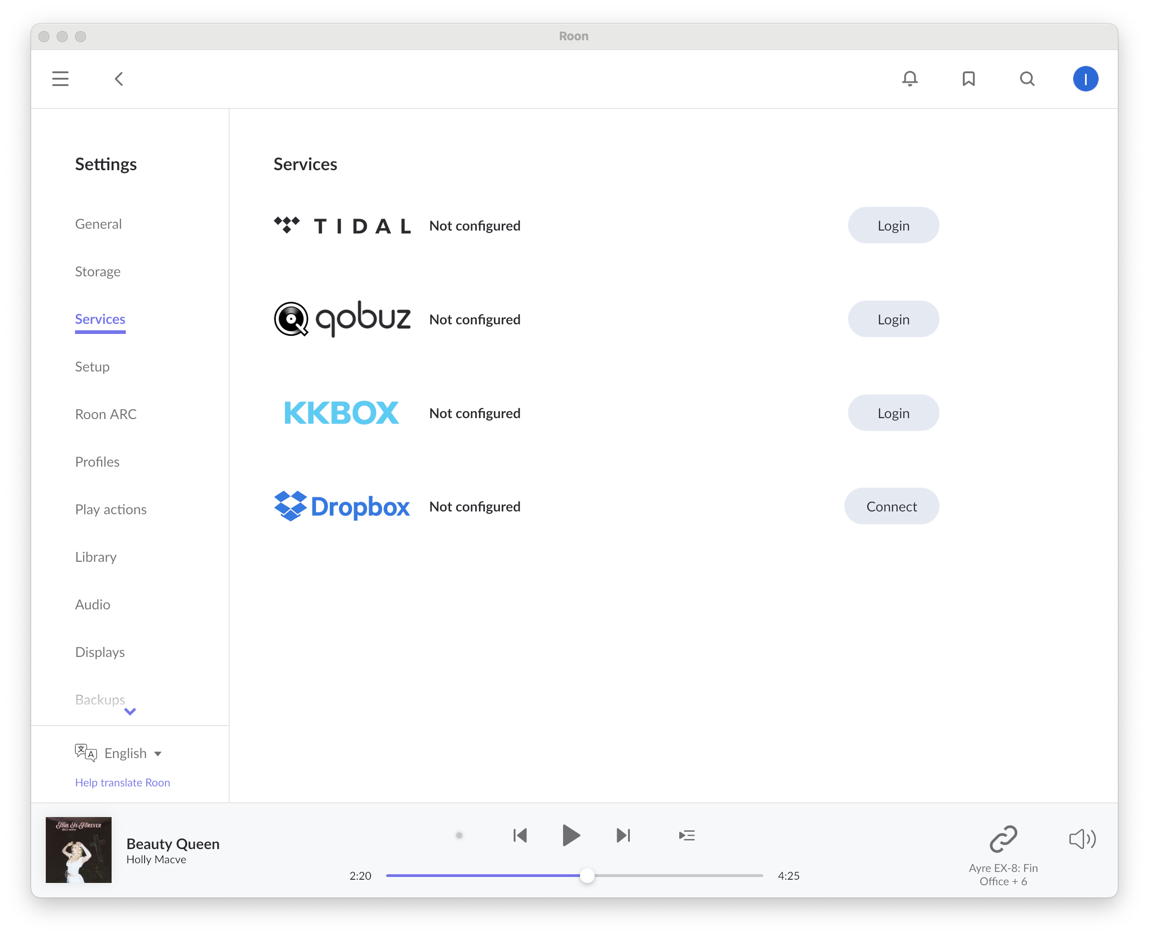Open the profile avatar menu
The image size is (1149, 936).
pyautogui.click(x=1085, y=79)
